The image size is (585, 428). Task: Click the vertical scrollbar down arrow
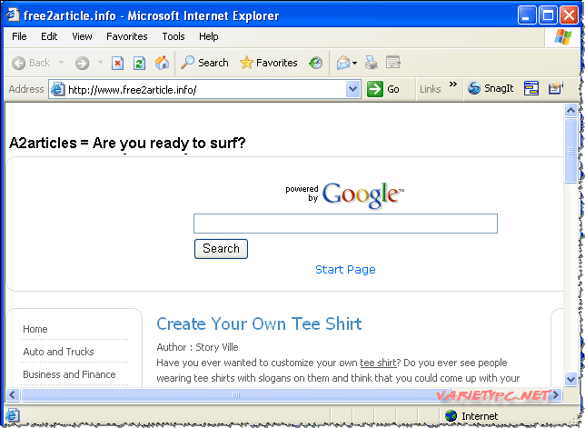[x=570, y=379]
